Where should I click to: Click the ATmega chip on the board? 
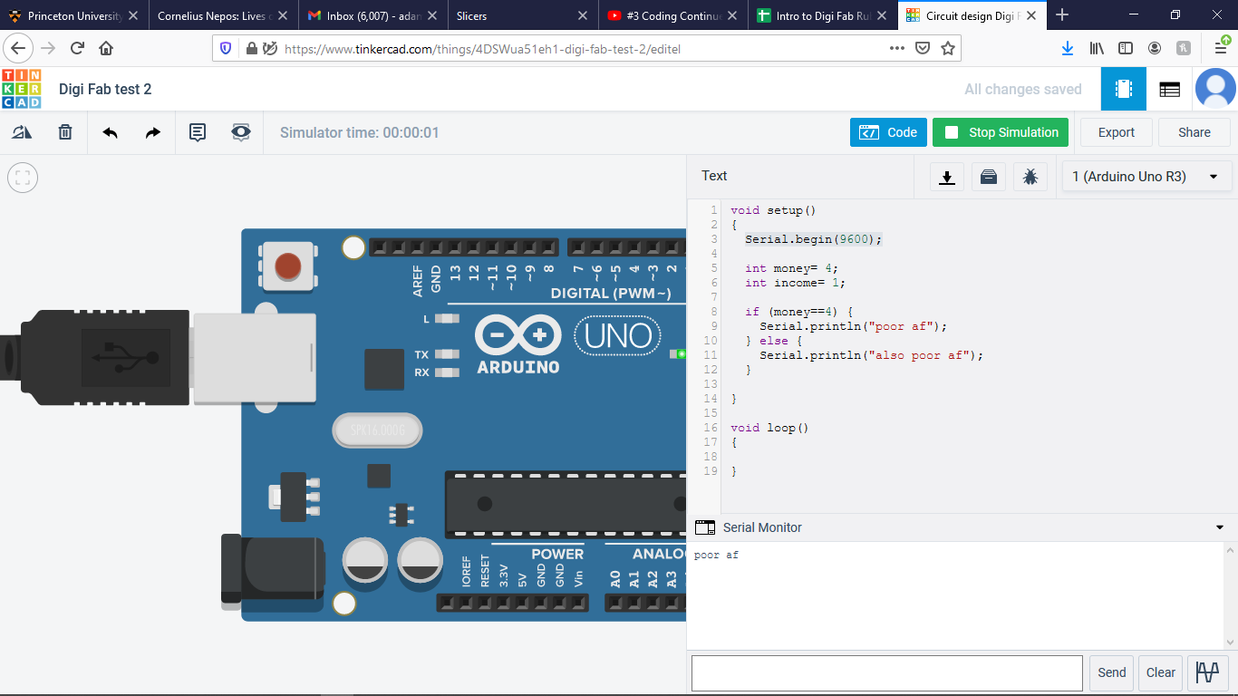tap(566, 504)
